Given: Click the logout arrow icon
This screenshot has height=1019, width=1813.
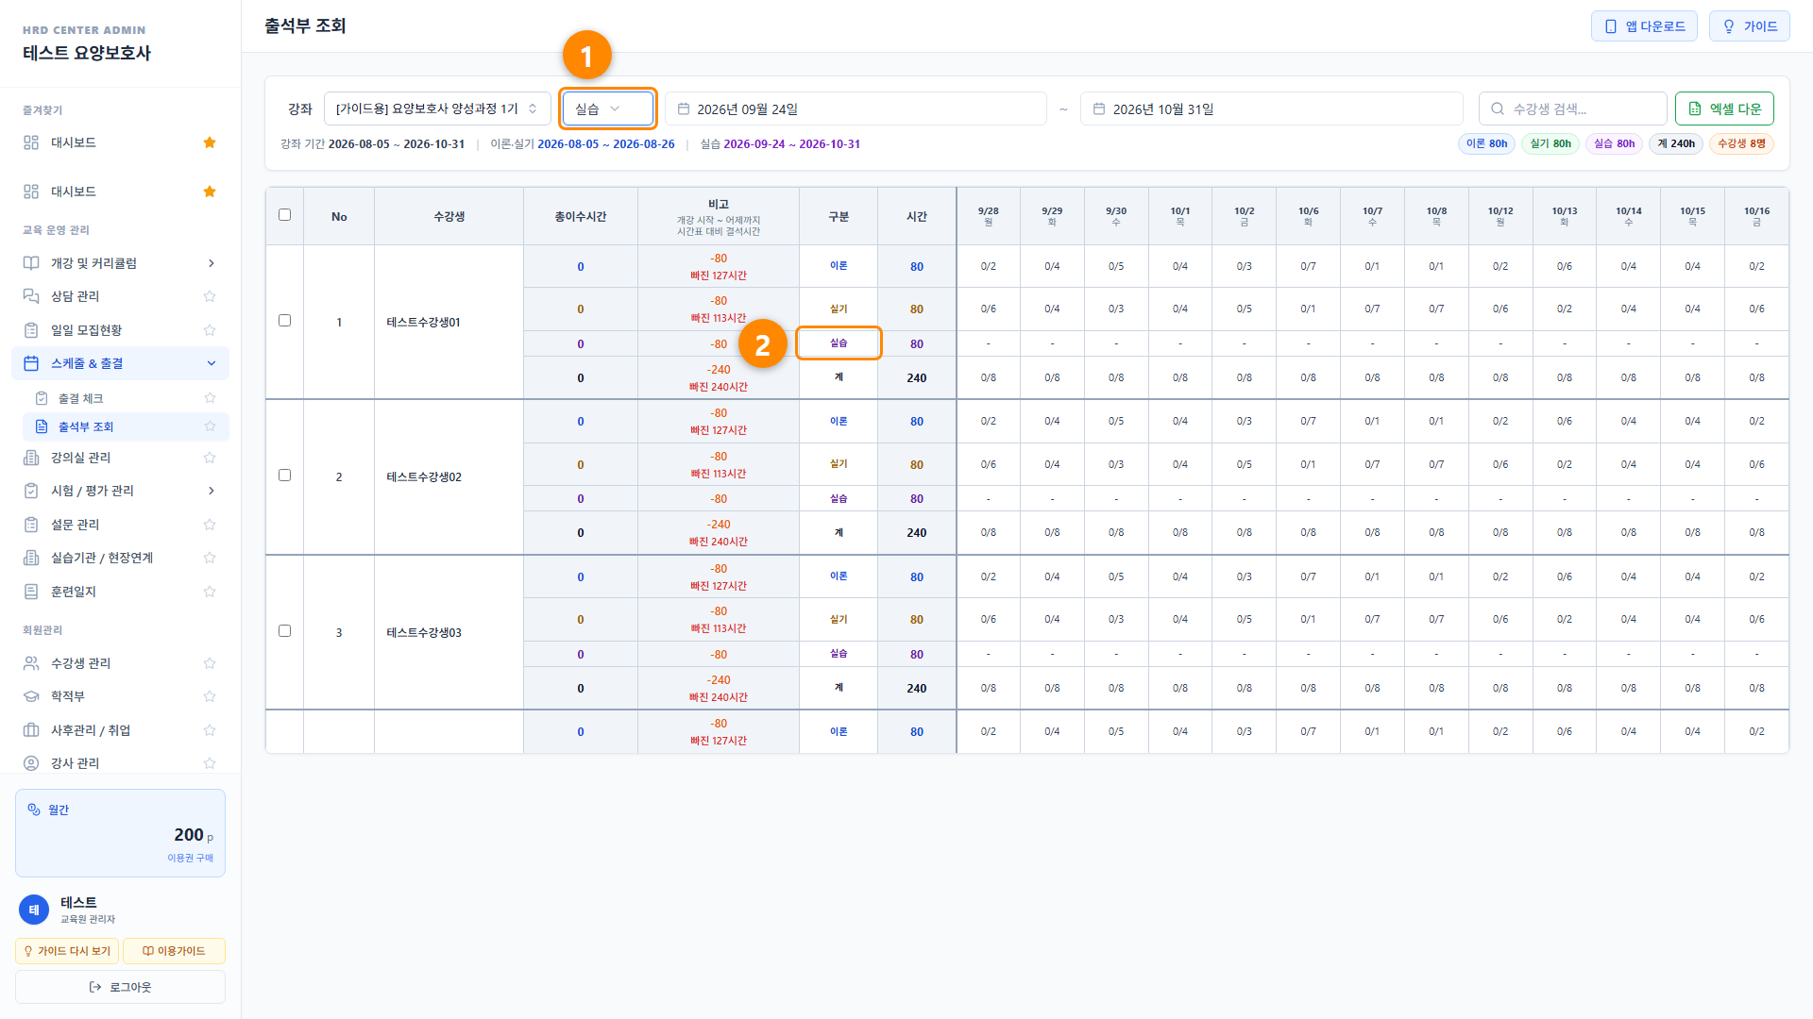Looking at the screenshot, I should [95, 987].
